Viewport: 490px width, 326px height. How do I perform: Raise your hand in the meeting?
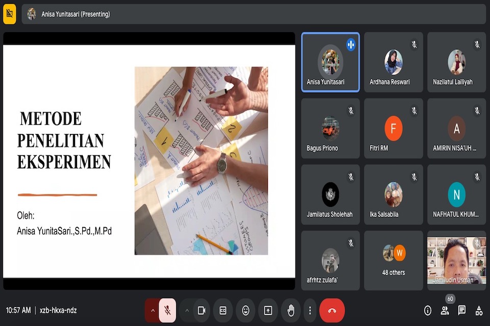[x=291, y=311]
